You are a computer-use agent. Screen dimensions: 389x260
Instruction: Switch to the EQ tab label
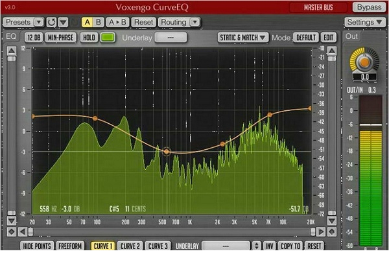(x=11, y=36)
